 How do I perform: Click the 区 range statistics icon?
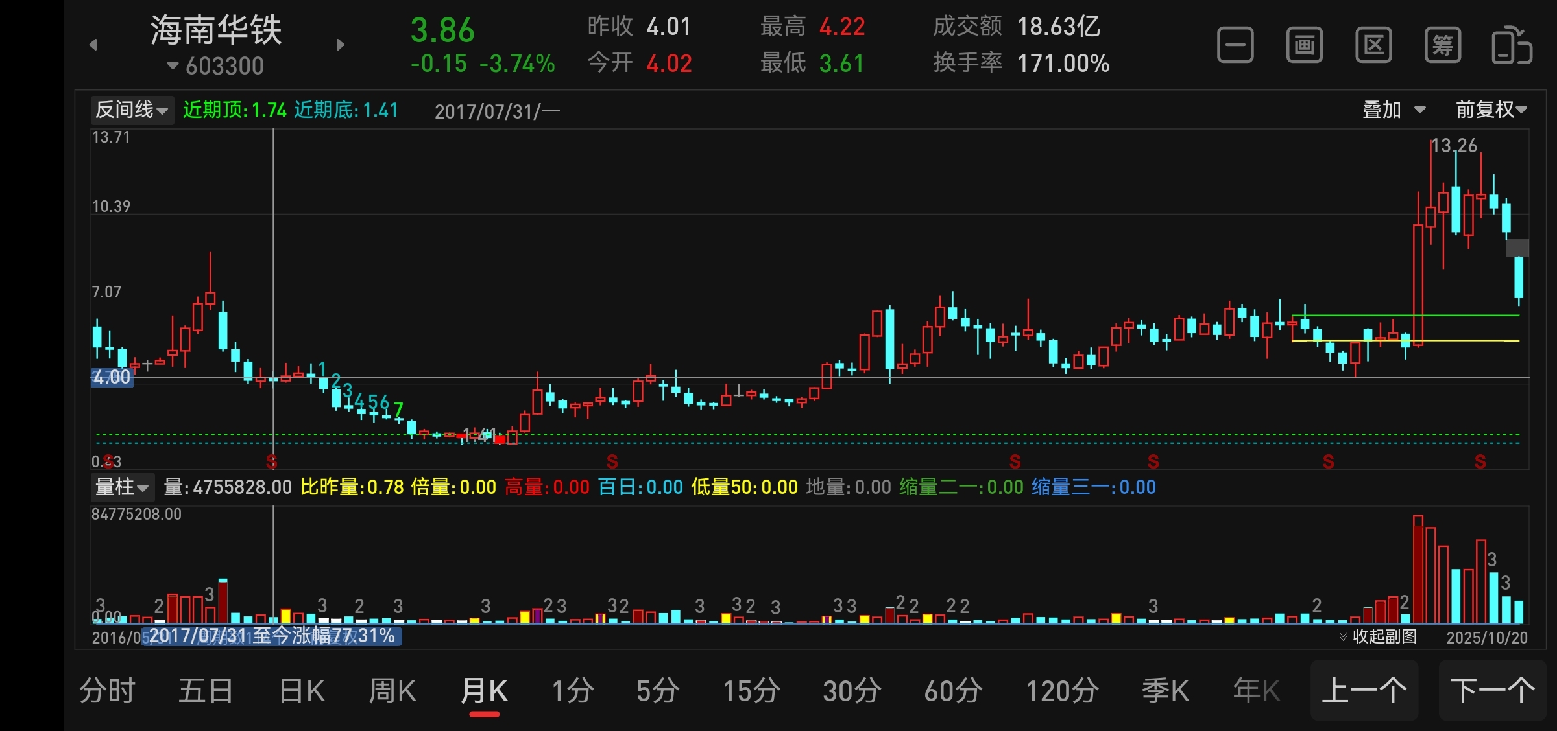1373,45
